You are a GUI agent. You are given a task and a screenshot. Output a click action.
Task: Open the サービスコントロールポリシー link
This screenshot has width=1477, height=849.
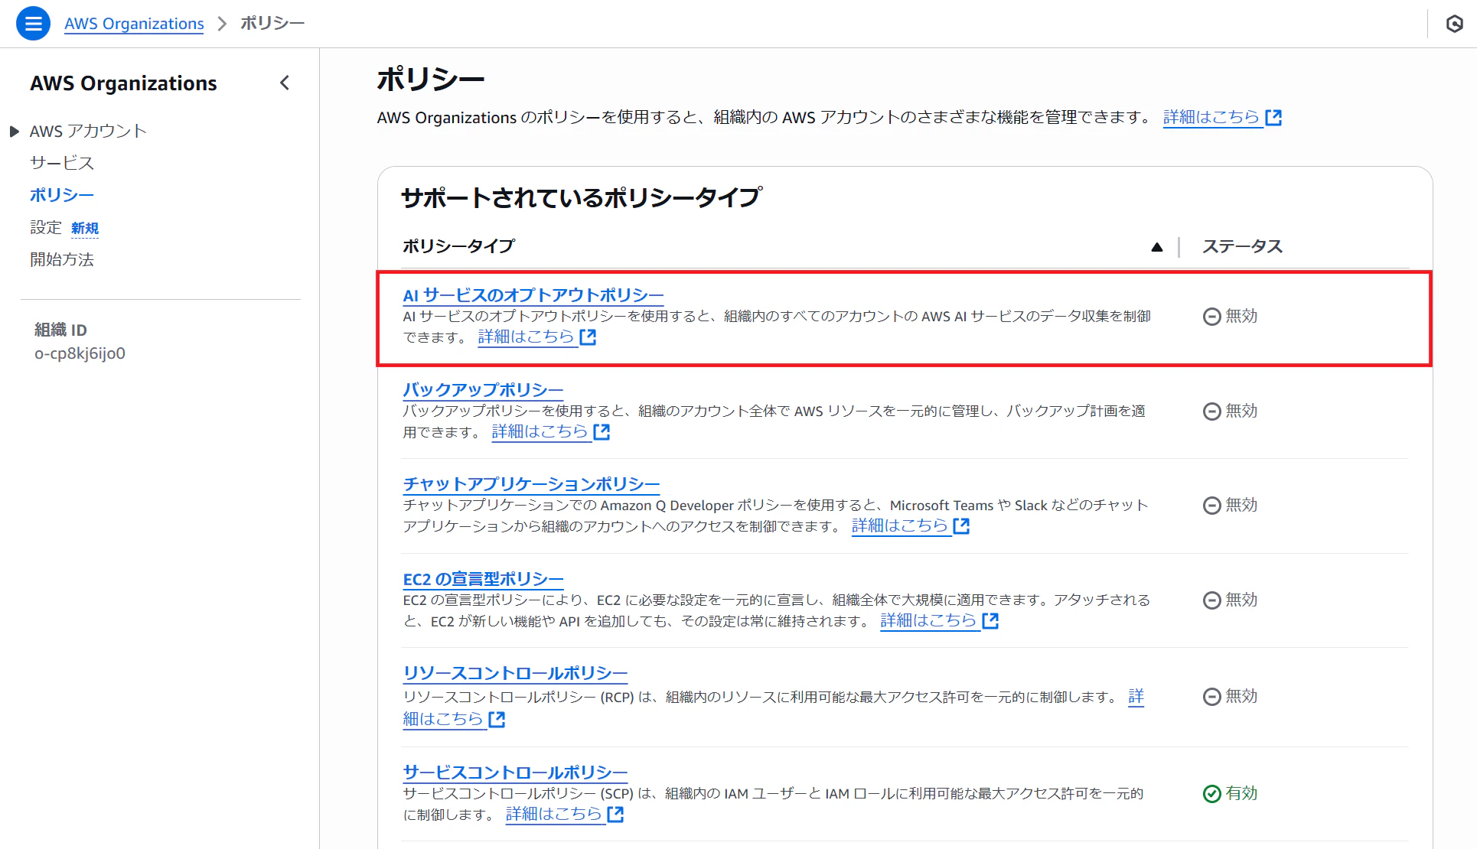point(515,773)
